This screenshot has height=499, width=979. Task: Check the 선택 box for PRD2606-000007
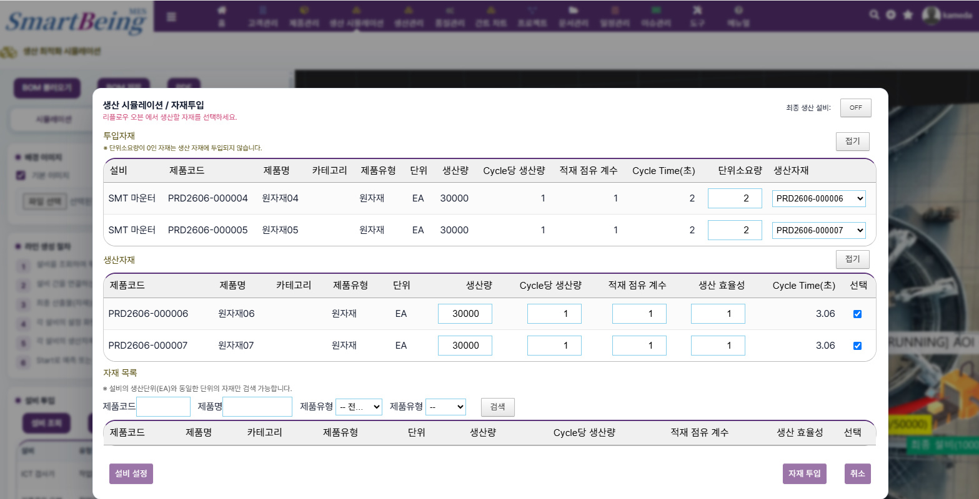point(857,346)
